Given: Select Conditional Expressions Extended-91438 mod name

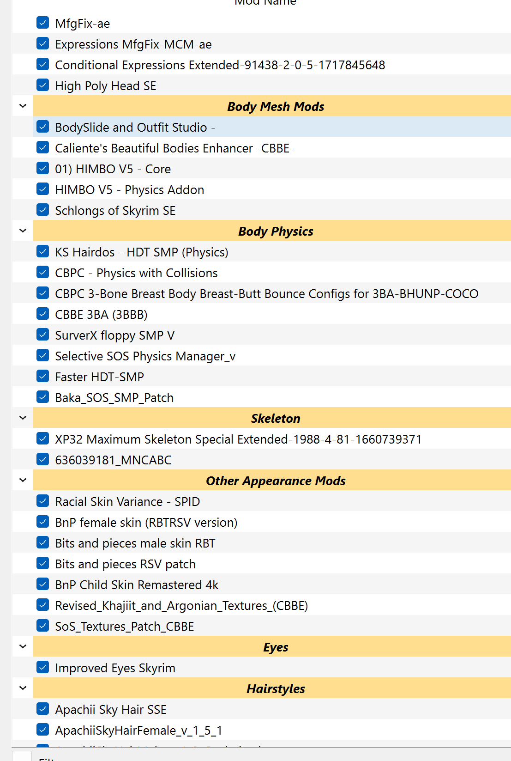Looking at the screenshot, I should point(220,65).
